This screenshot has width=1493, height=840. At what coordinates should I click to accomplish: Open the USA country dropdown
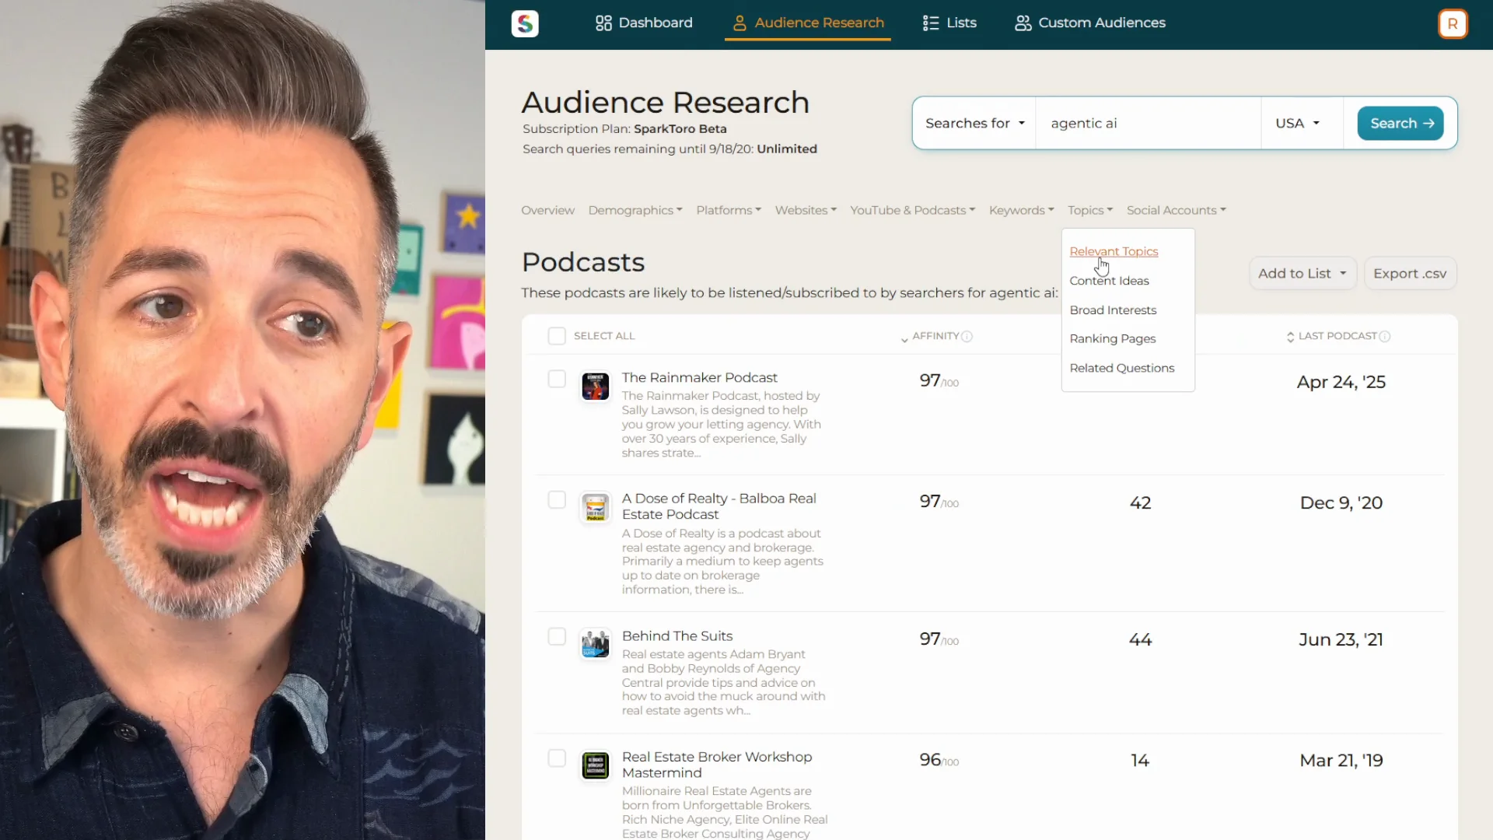coord(1298,123)
